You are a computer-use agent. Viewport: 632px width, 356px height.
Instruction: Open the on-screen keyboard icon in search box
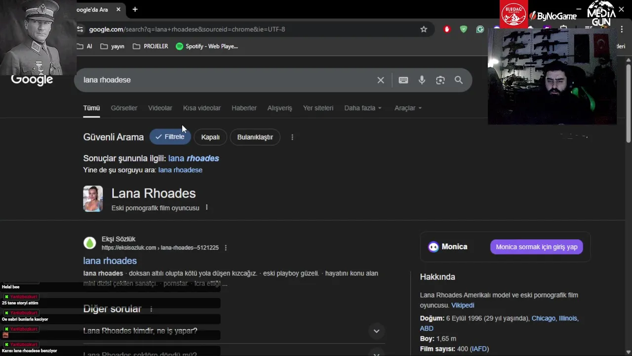(x=403, y=80)
